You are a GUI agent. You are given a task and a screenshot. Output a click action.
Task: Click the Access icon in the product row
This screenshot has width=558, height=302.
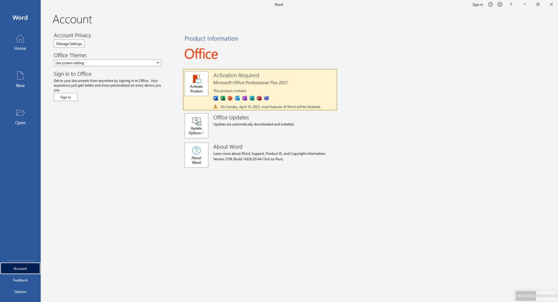tap(259, 98)
